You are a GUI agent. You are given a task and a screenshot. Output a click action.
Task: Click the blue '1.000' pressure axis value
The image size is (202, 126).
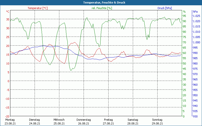[x=196, y=42]
